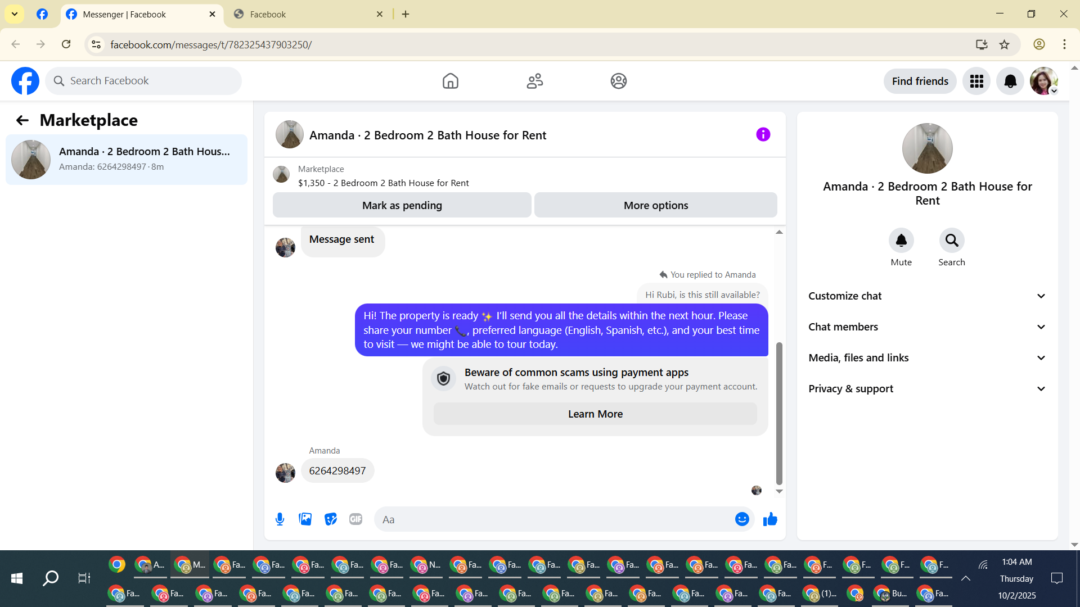
Task: Search in conversation using magnifier icon
Action: coord(951,241)
